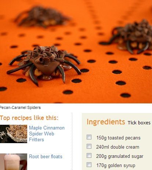The image size is (152, 170).
Task: Click the blurred spider in the background
Action: 41,17
